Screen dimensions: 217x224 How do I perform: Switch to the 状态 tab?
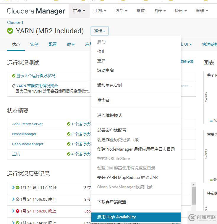pyautogui.click(x=16, y=44)
